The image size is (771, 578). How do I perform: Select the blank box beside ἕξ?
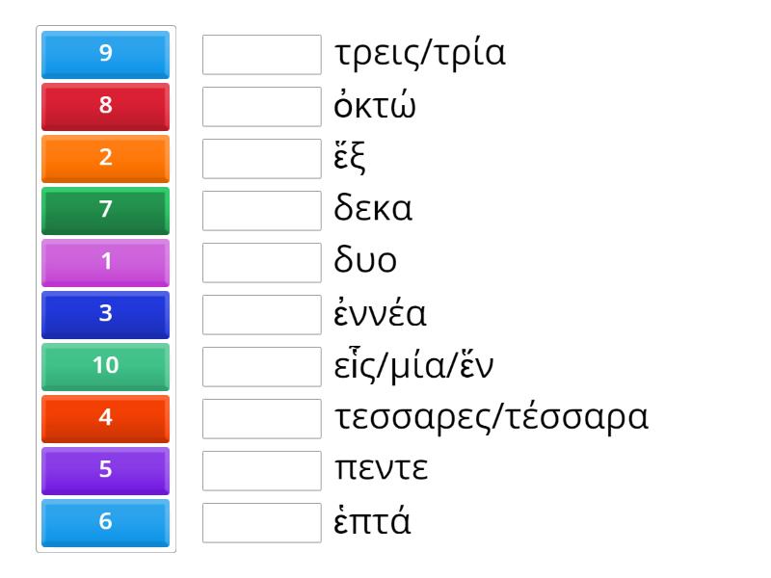[x=262, y=157]
